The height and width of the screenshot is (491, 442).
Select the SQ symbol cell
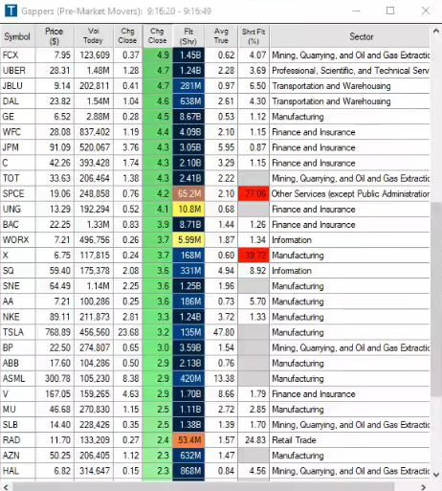tap(17, 271)
